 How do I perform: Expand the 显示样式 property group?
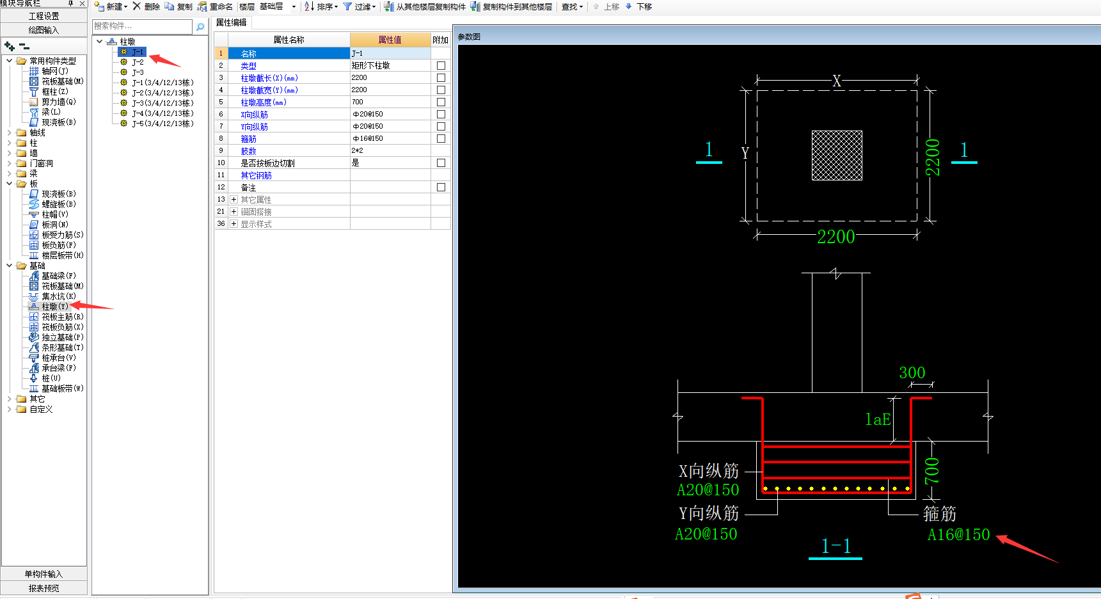tap(234, 223)
